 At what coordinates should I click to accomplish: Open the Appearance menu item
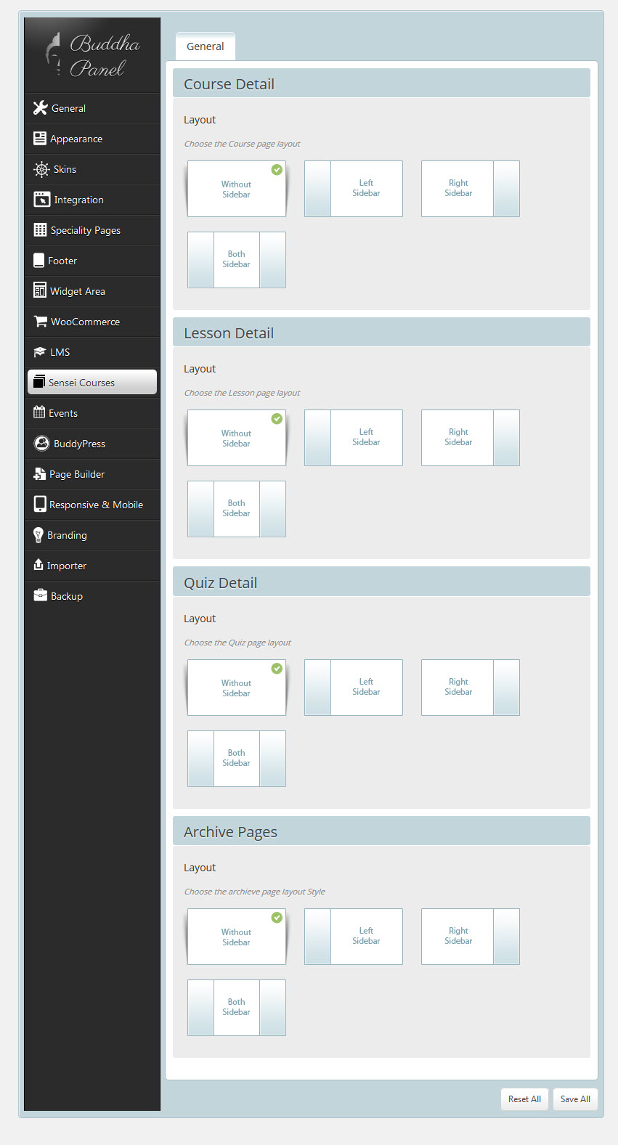pos(76,139)
